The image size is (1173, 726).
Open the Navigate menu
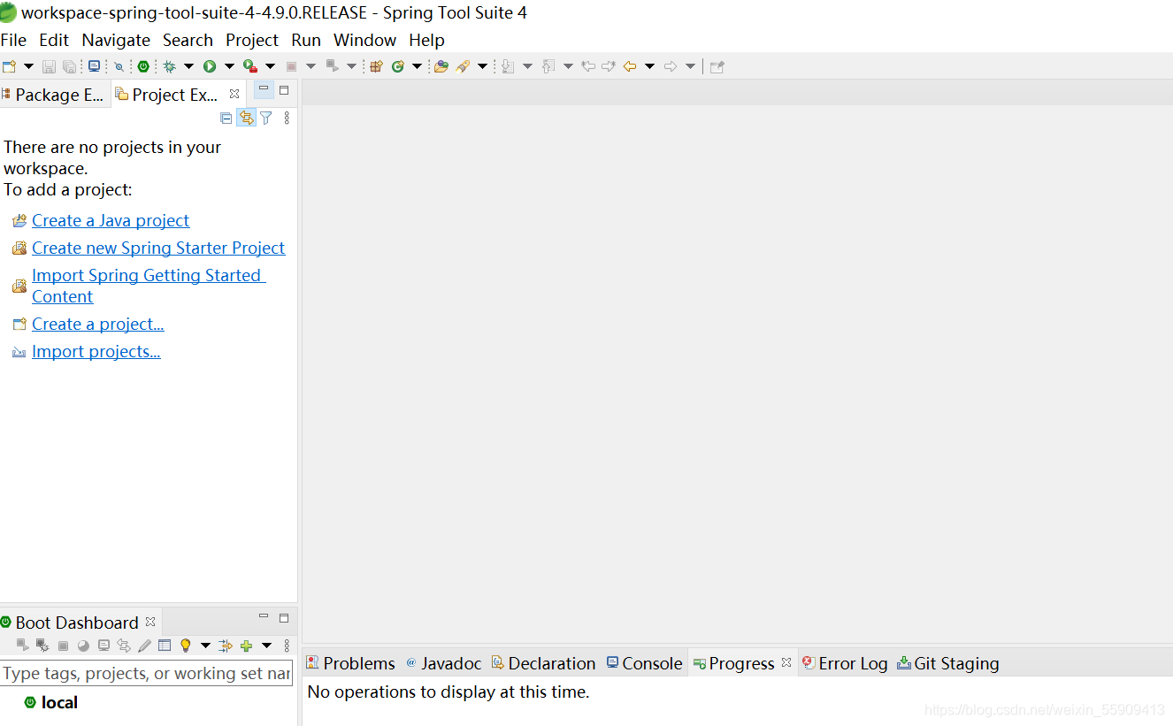(116, 40)
